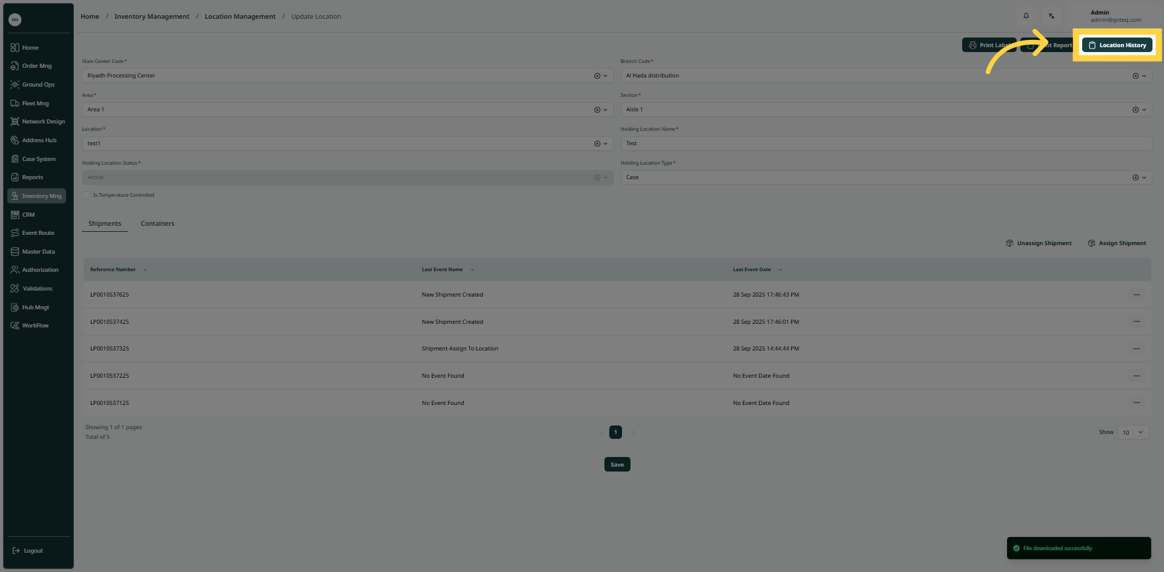Open Network Design sidebar item
Screen dimensions: 1164x572
tap(38, 122)
